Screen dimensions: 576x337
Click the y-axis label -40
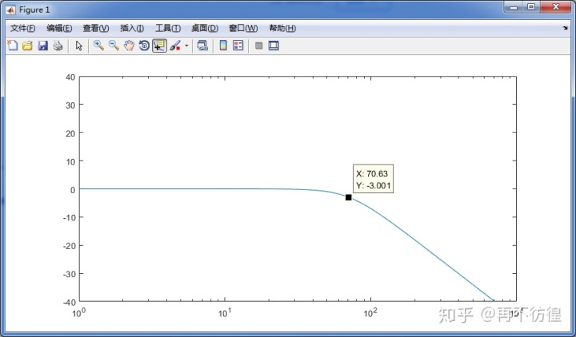[69, 302]
